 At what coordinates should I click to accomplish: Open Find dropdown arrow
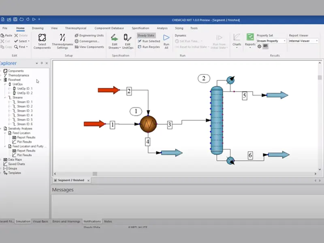tap(27, 47)
